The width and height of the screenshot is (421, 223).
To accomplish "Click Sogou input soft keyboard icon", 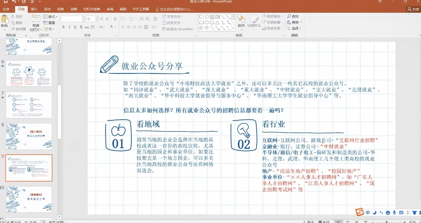I will 401,212.
